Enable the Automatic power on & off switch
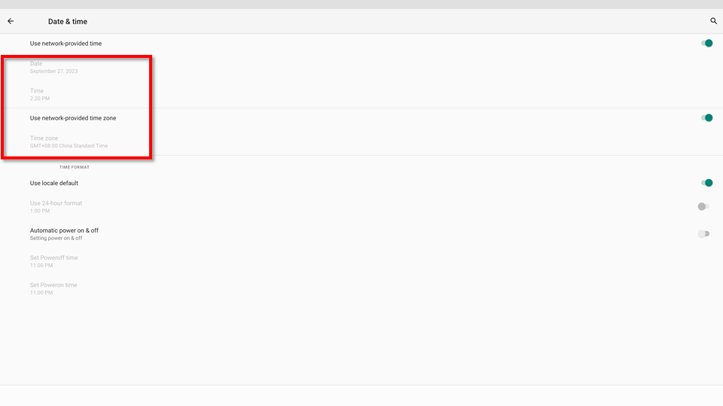This screenshot has width=723, height=406. (x=703, y=234)
